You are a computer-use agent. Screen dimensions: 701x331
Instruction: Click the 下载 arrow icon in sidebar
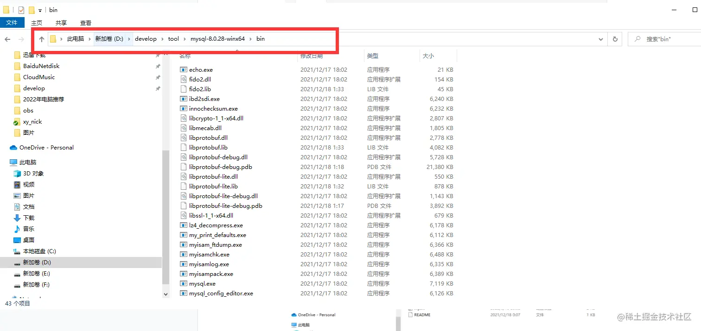click(x=17, y=218)
